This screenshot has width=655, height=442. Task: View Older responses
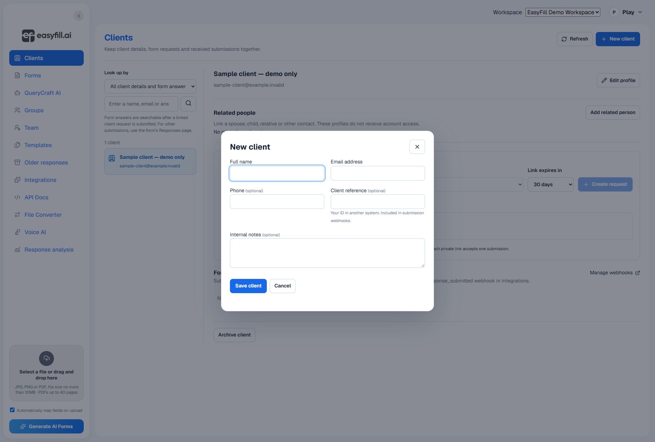pyautogui.click(x=46, y=162)
